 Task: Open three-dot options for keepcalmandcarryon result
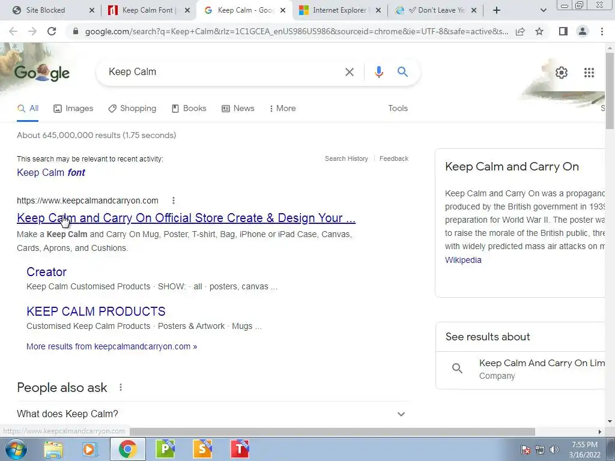[174, 200]
